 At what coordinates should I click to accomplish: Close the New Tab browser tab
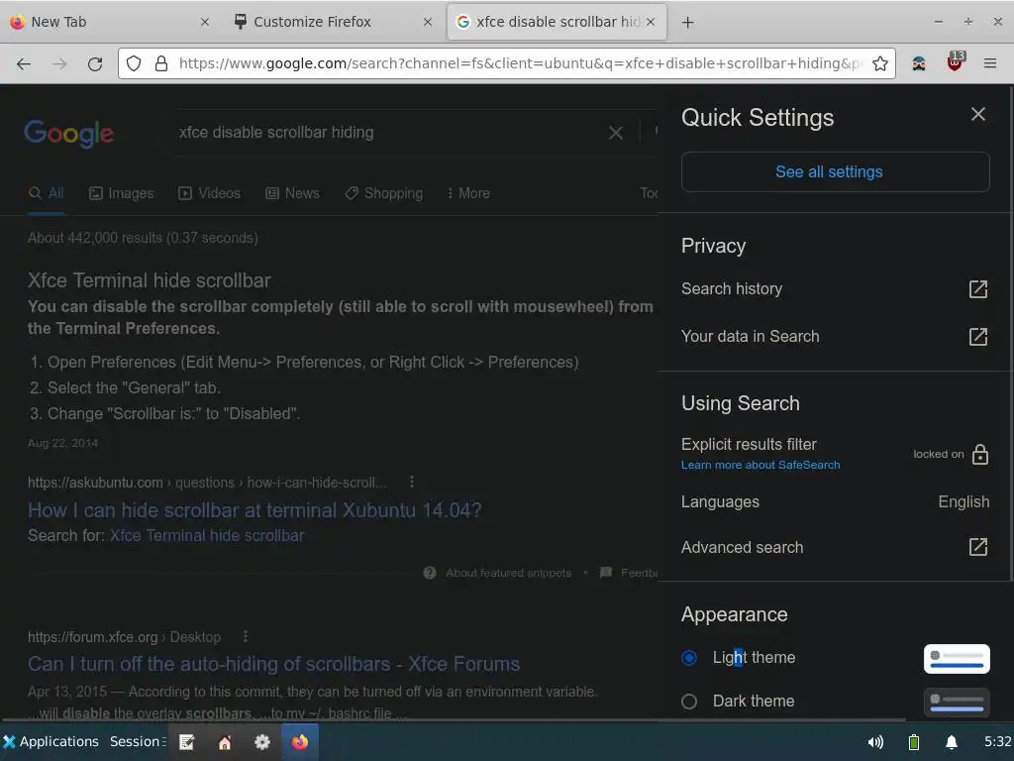pos(204,22)
